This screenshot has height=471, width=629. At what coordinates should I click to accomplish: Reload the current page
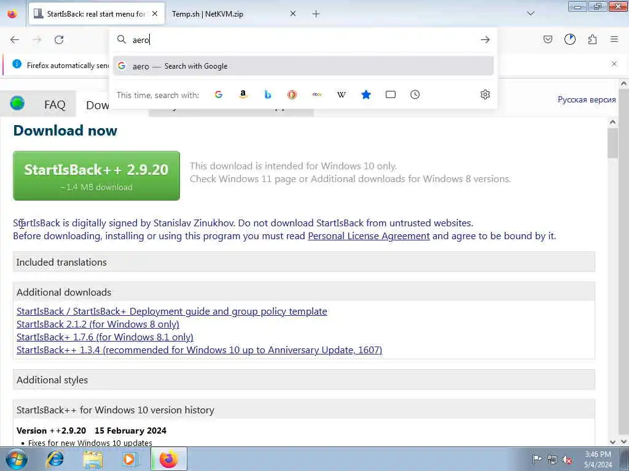coord(59,40)
